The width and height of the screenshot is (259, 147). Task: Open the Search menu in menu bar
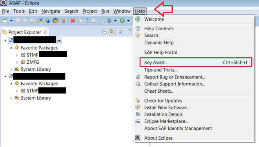[x=71, y=11]
